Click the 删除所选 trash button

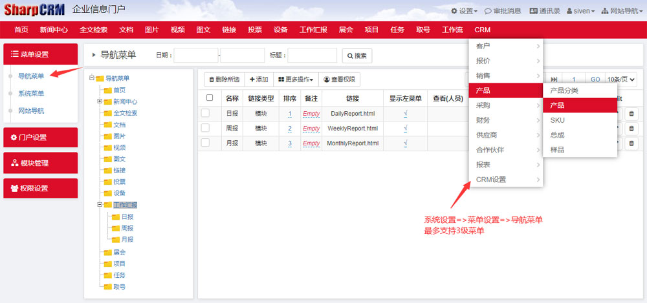(x=224, y=79)
